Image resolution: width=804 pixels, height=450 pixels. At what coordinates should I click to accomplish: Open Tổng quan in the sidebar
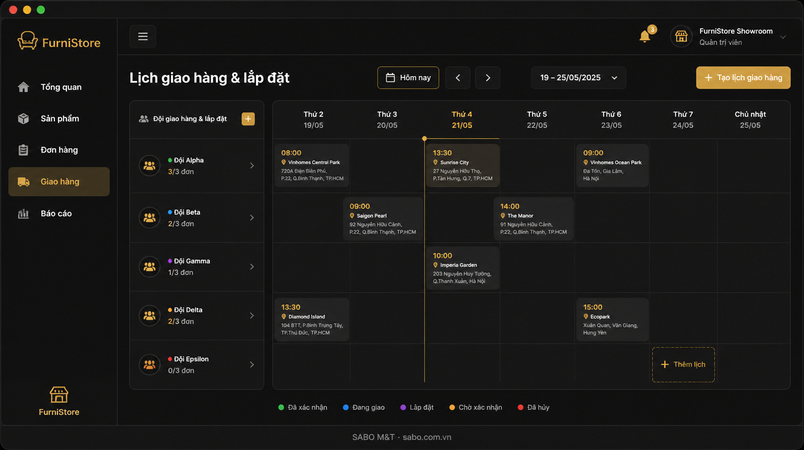pyautogui.click(x=59, y=87)
